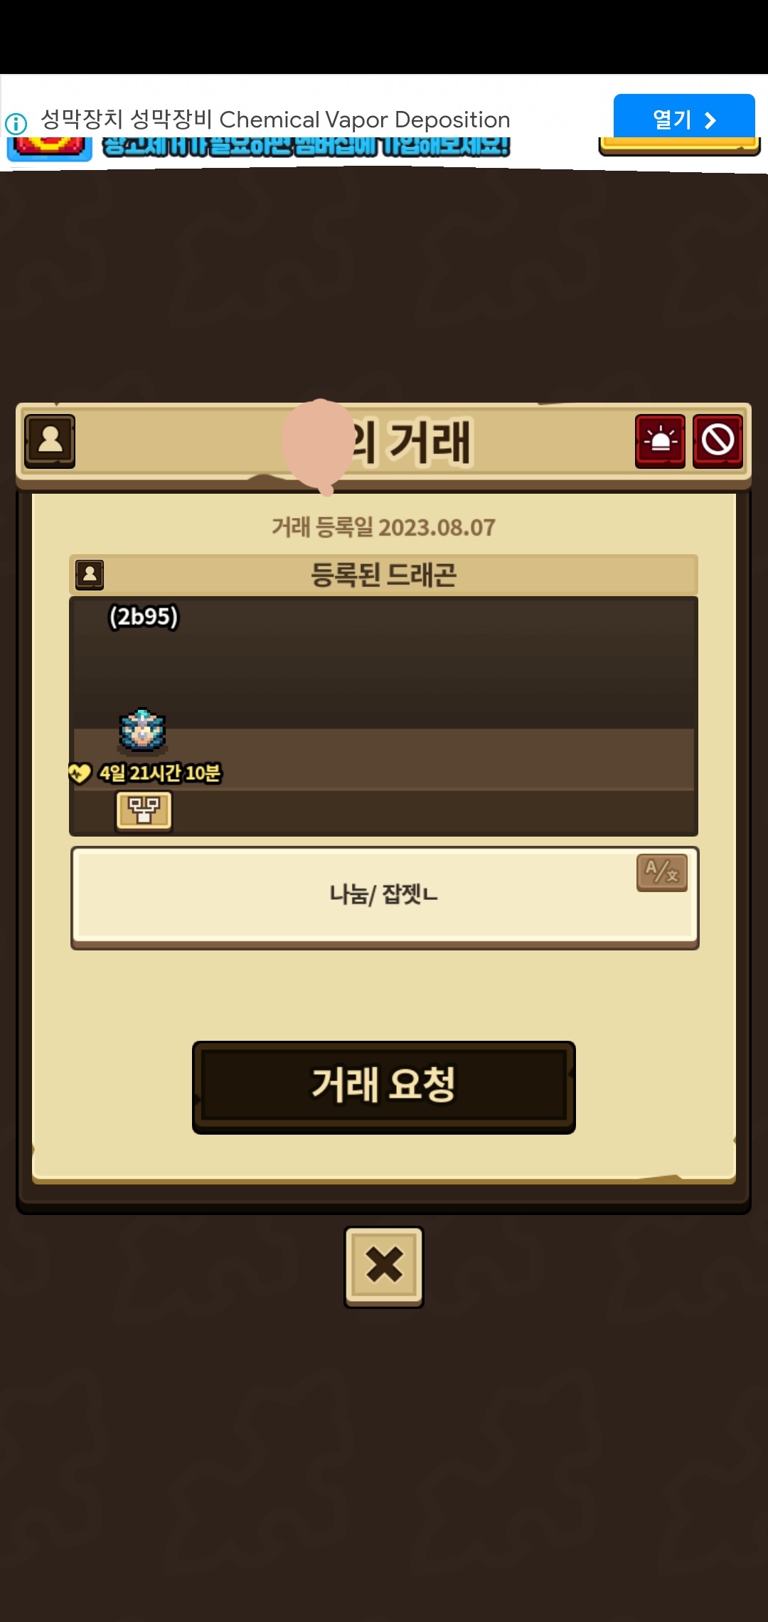Open the ad info circle icon
The height and width of the screenshot is (1622, 768).
point(16,124)
